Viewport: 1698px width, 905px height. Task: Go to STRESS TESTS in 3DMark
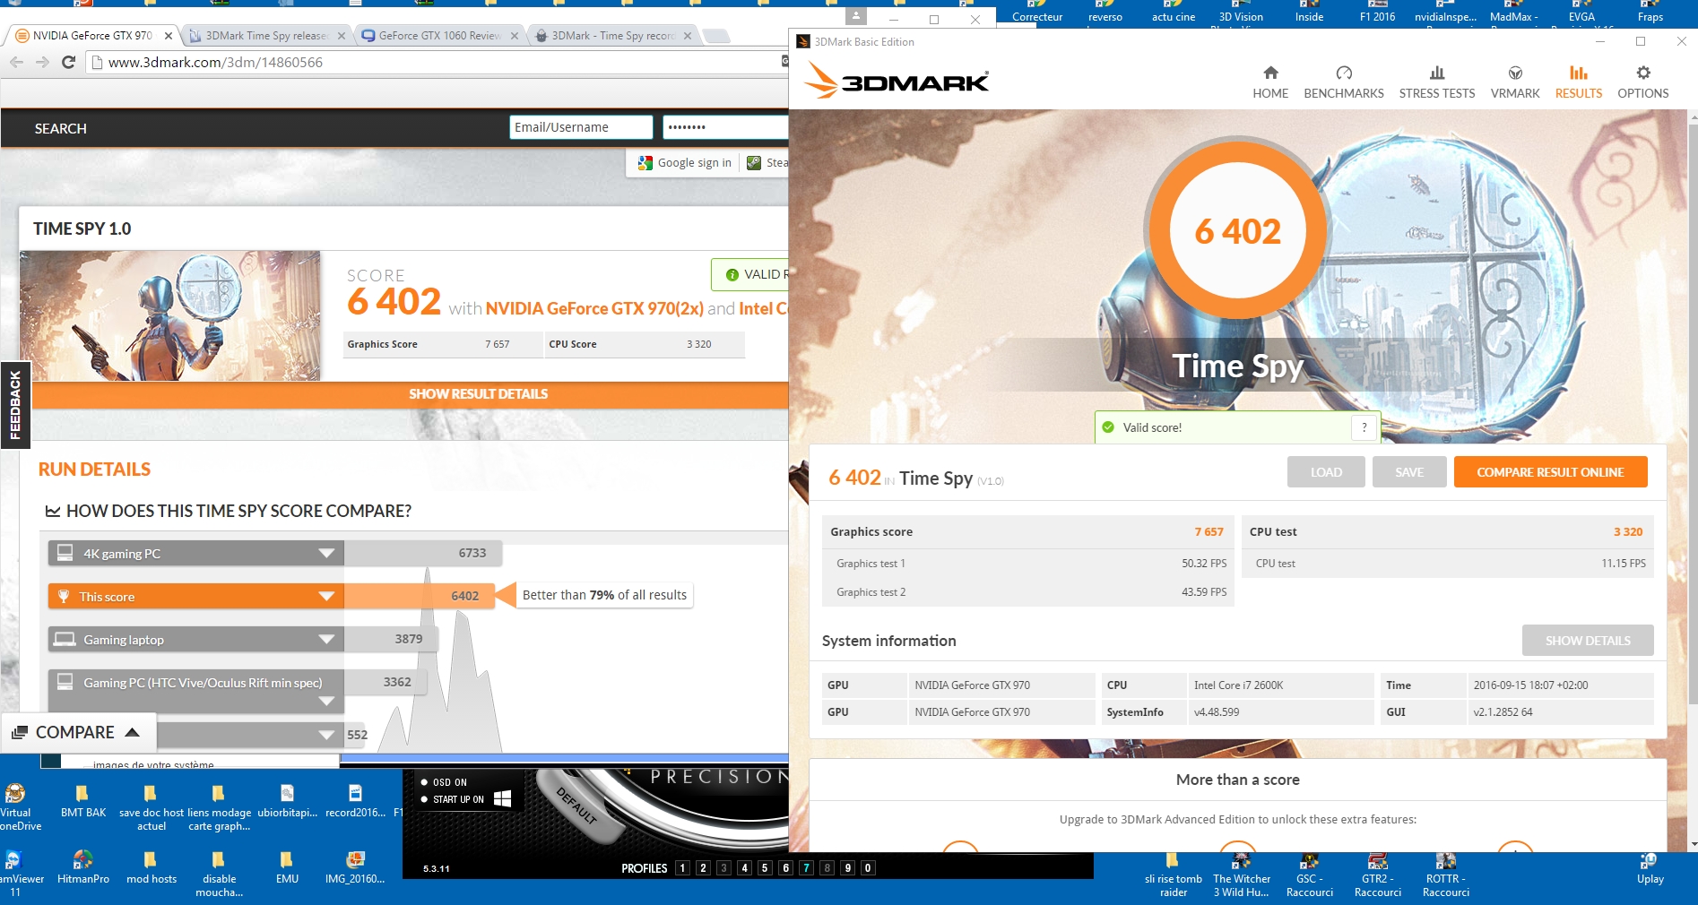pyautogui.click(x=1436, y=82)
